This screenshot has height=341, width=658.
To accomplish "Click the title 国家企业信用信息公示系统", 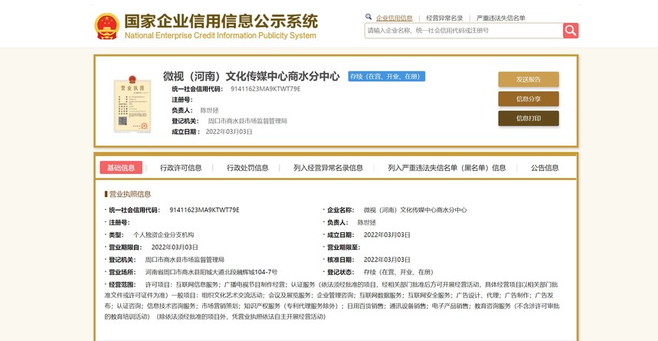I will pos(221,21).
